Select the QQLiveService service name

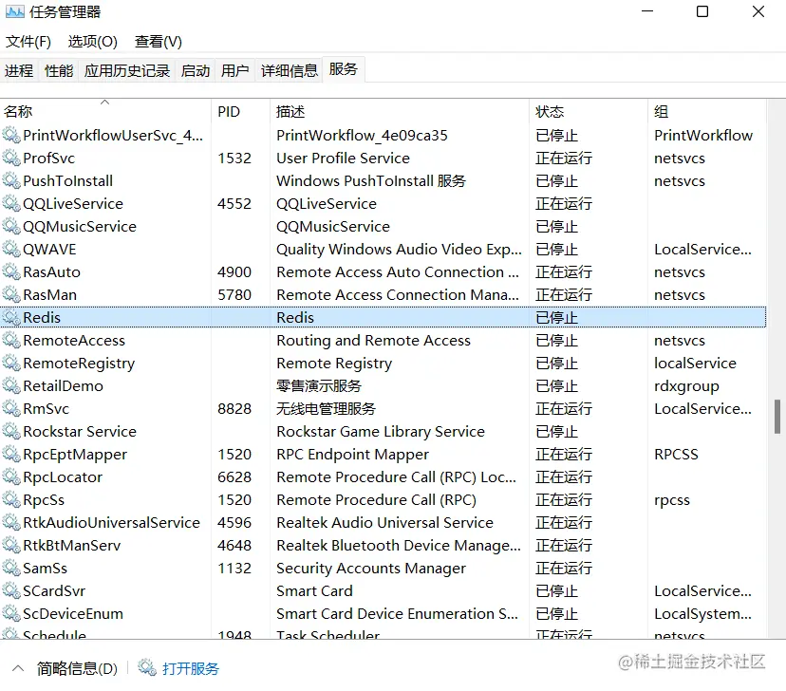tap(73, 203)
